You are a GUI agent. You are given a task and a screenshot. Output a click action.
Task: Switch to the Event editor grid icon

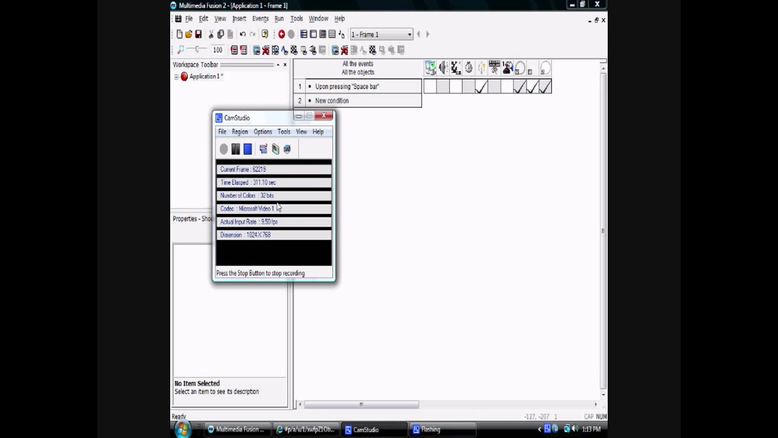[323, 35]
